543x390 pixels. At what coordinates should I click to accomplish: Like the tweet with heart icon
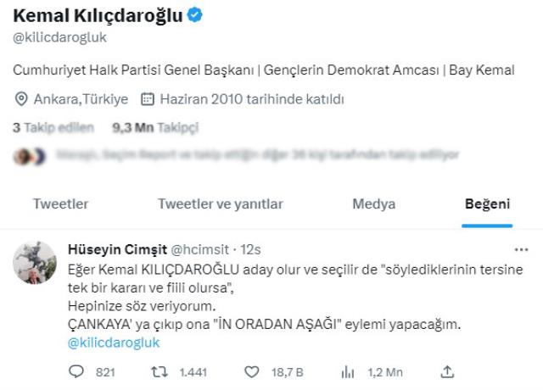[x=252, y=370]
